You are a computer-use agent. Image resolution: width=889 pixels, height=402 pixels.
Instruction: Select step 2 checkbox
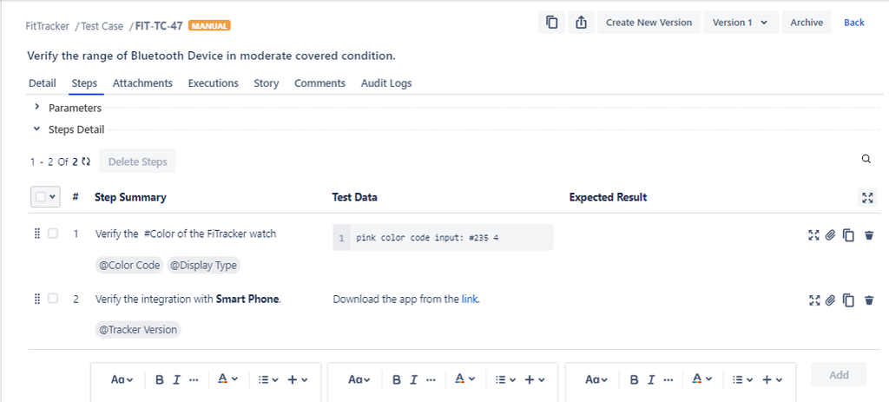[53, 298]
